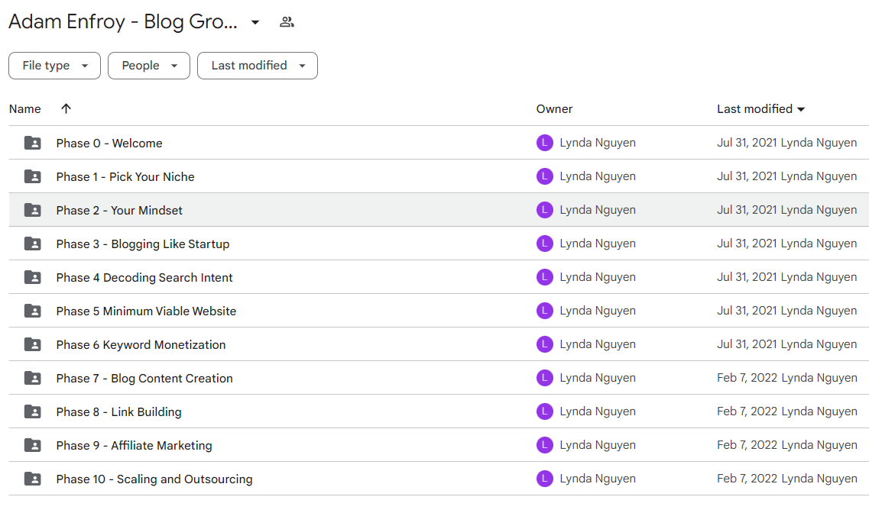Select the Phase 2 - Your Mindset name
869x513 pixels.
tap(119, 210)
